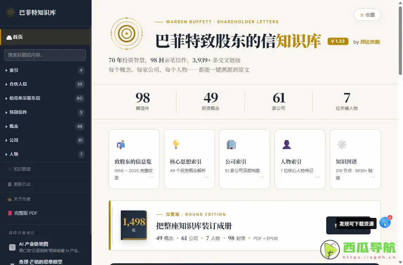The image size is (403, 265).
Task: Click the AI 产业链地图 project icon
Action: [x=12, y=247]
